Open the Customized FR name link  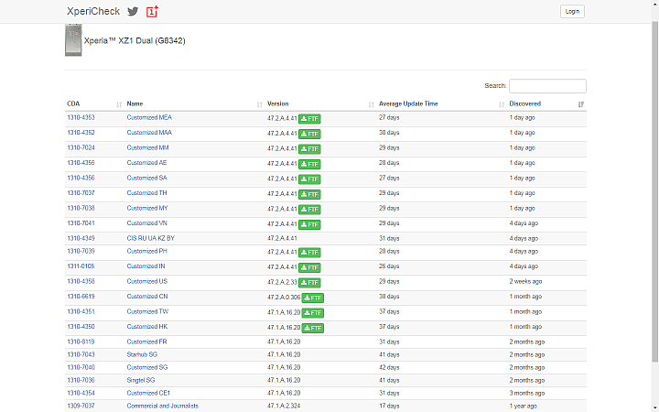[146, 342]
